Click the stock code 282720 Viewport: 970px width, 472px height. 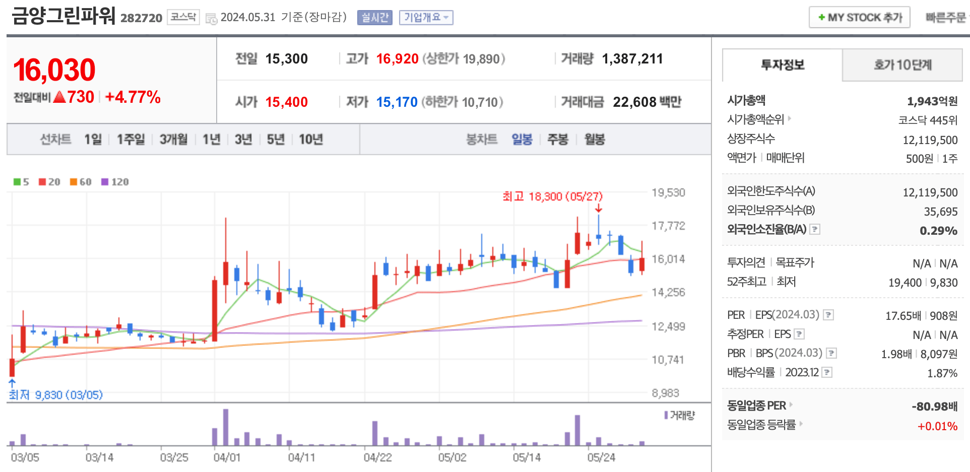click(142, 18)
